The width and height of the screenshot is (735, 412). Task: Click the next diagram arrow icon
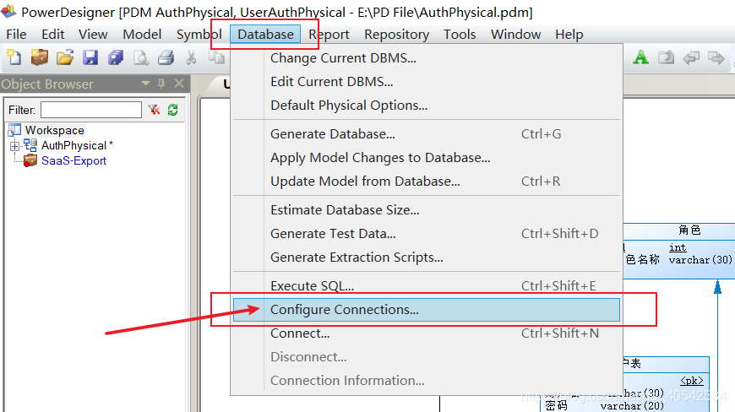[x=716, y=58]
